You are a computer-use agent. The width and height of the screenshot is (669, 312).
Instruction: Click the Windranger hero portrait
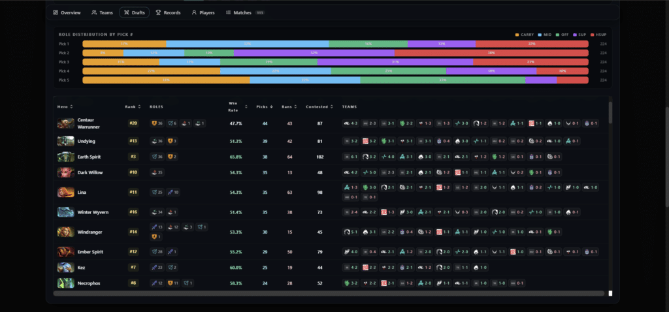click(66, 232)
